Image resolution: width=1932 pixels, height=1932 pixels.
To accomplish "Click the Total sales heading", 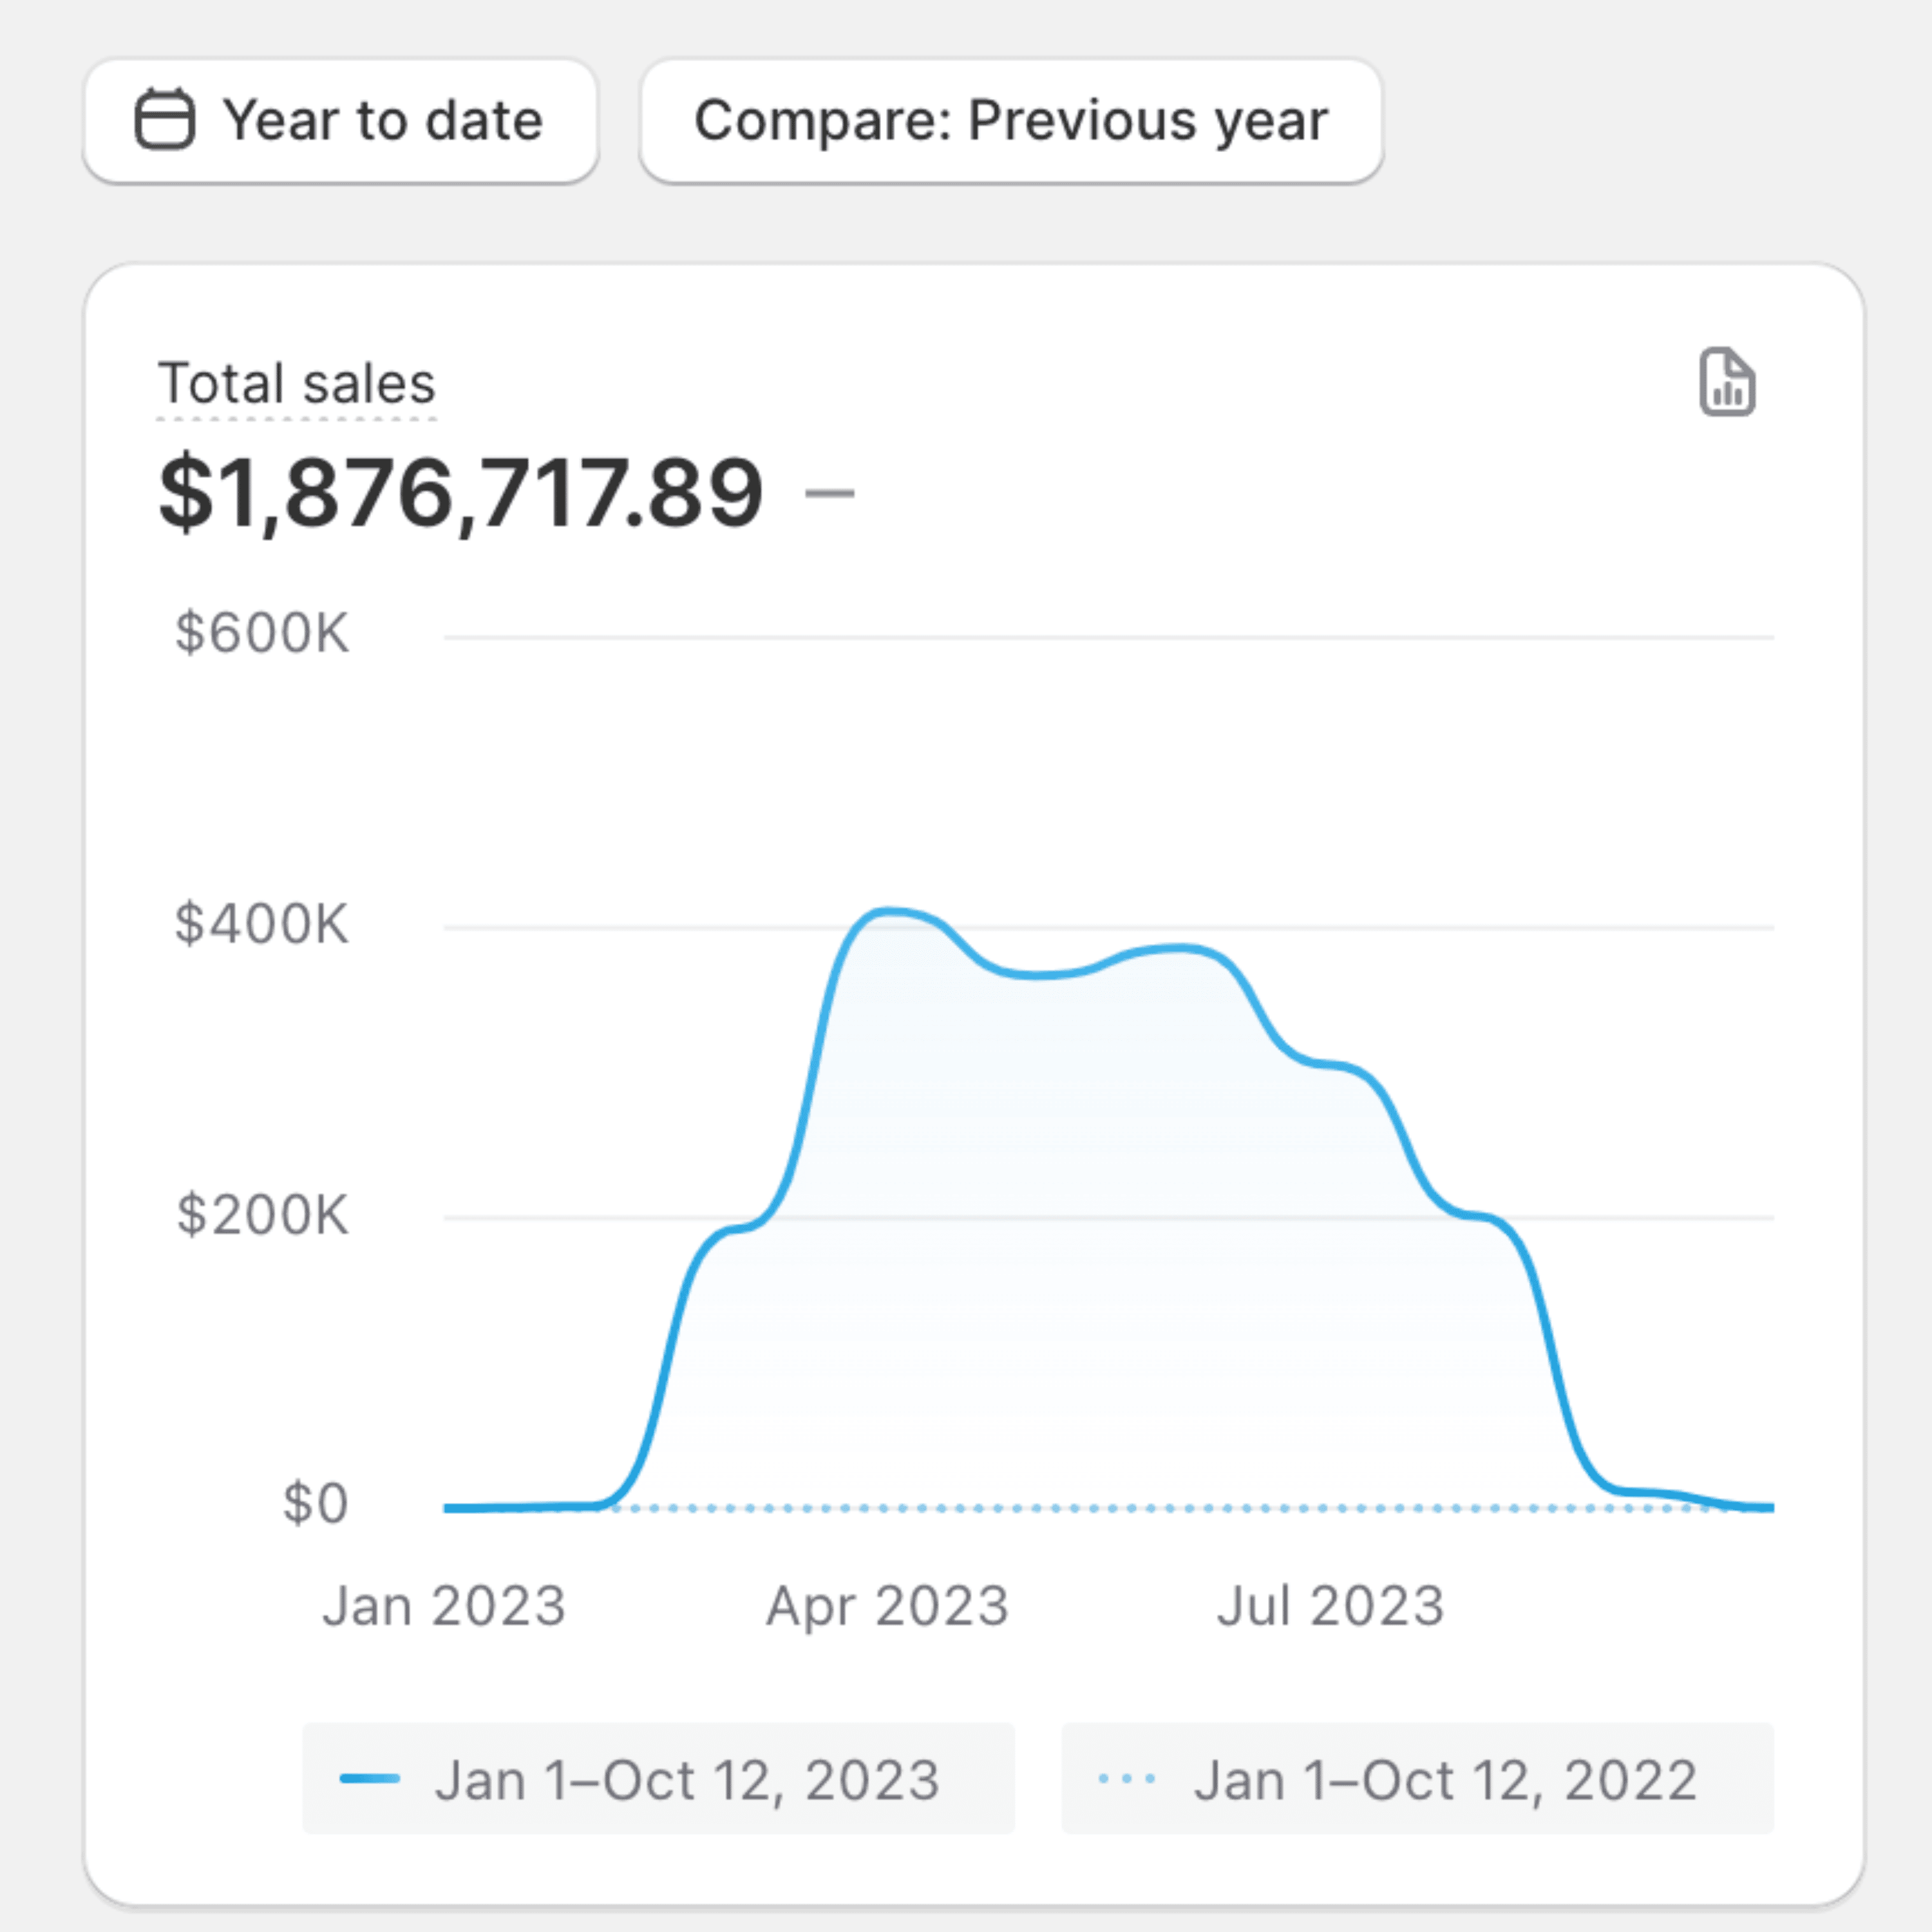I will 297,383.
